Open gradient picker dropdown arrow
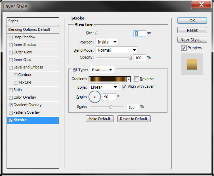214x176 pixels. coord(129,79)
